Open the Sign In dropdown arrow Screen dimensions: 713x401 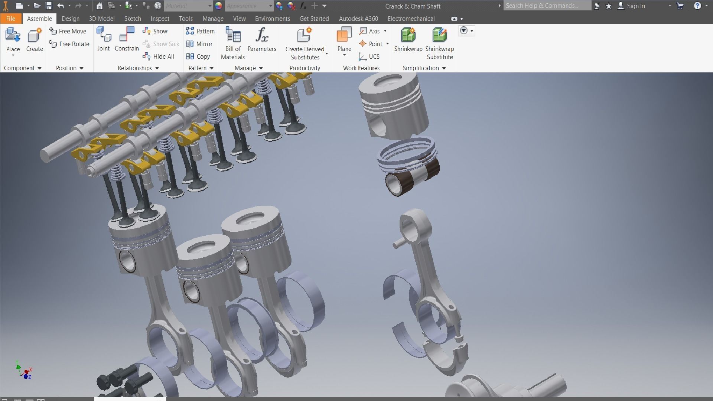pyautogui.click(x=670, y=6)
